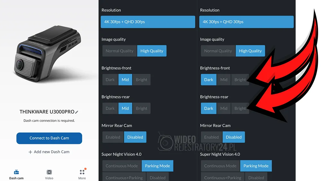321x181 pixels.
Task: Set left Brightness-rear to Dark
Action: pyautogui.click(x=110, y=108)
